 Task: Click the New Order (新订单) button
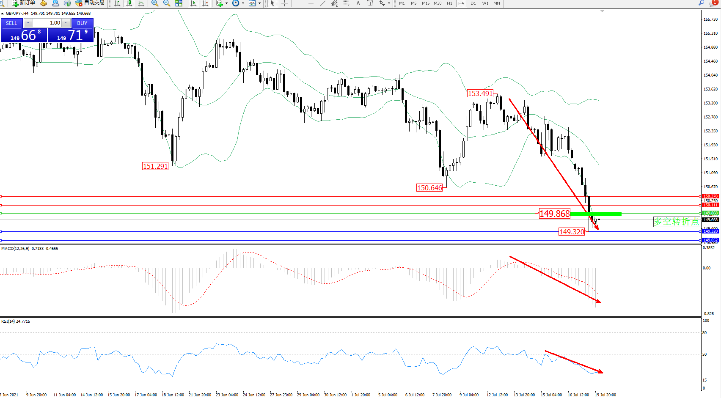pos(23,3)
